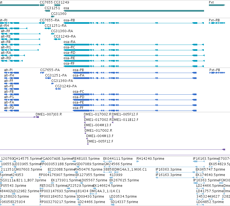Click EST label RH50476.5prime
The width and height of the screenshot is (230, 206).
click(x=88, y=170)
